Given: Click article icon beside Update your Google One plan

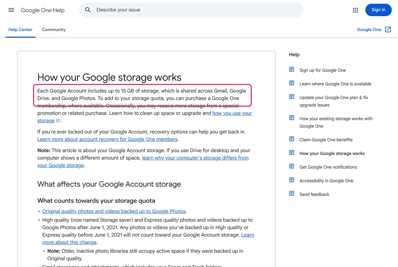Looking at the screenshot, I should (292, 97).
